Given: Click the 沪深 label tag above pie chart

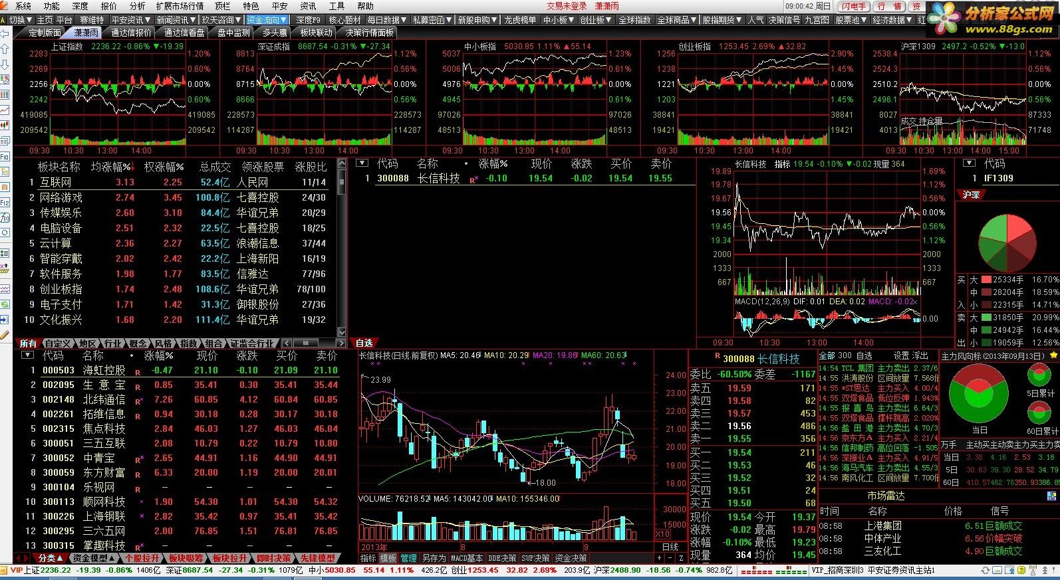Looking at the screenshot, I should click(x=971, y=195).
